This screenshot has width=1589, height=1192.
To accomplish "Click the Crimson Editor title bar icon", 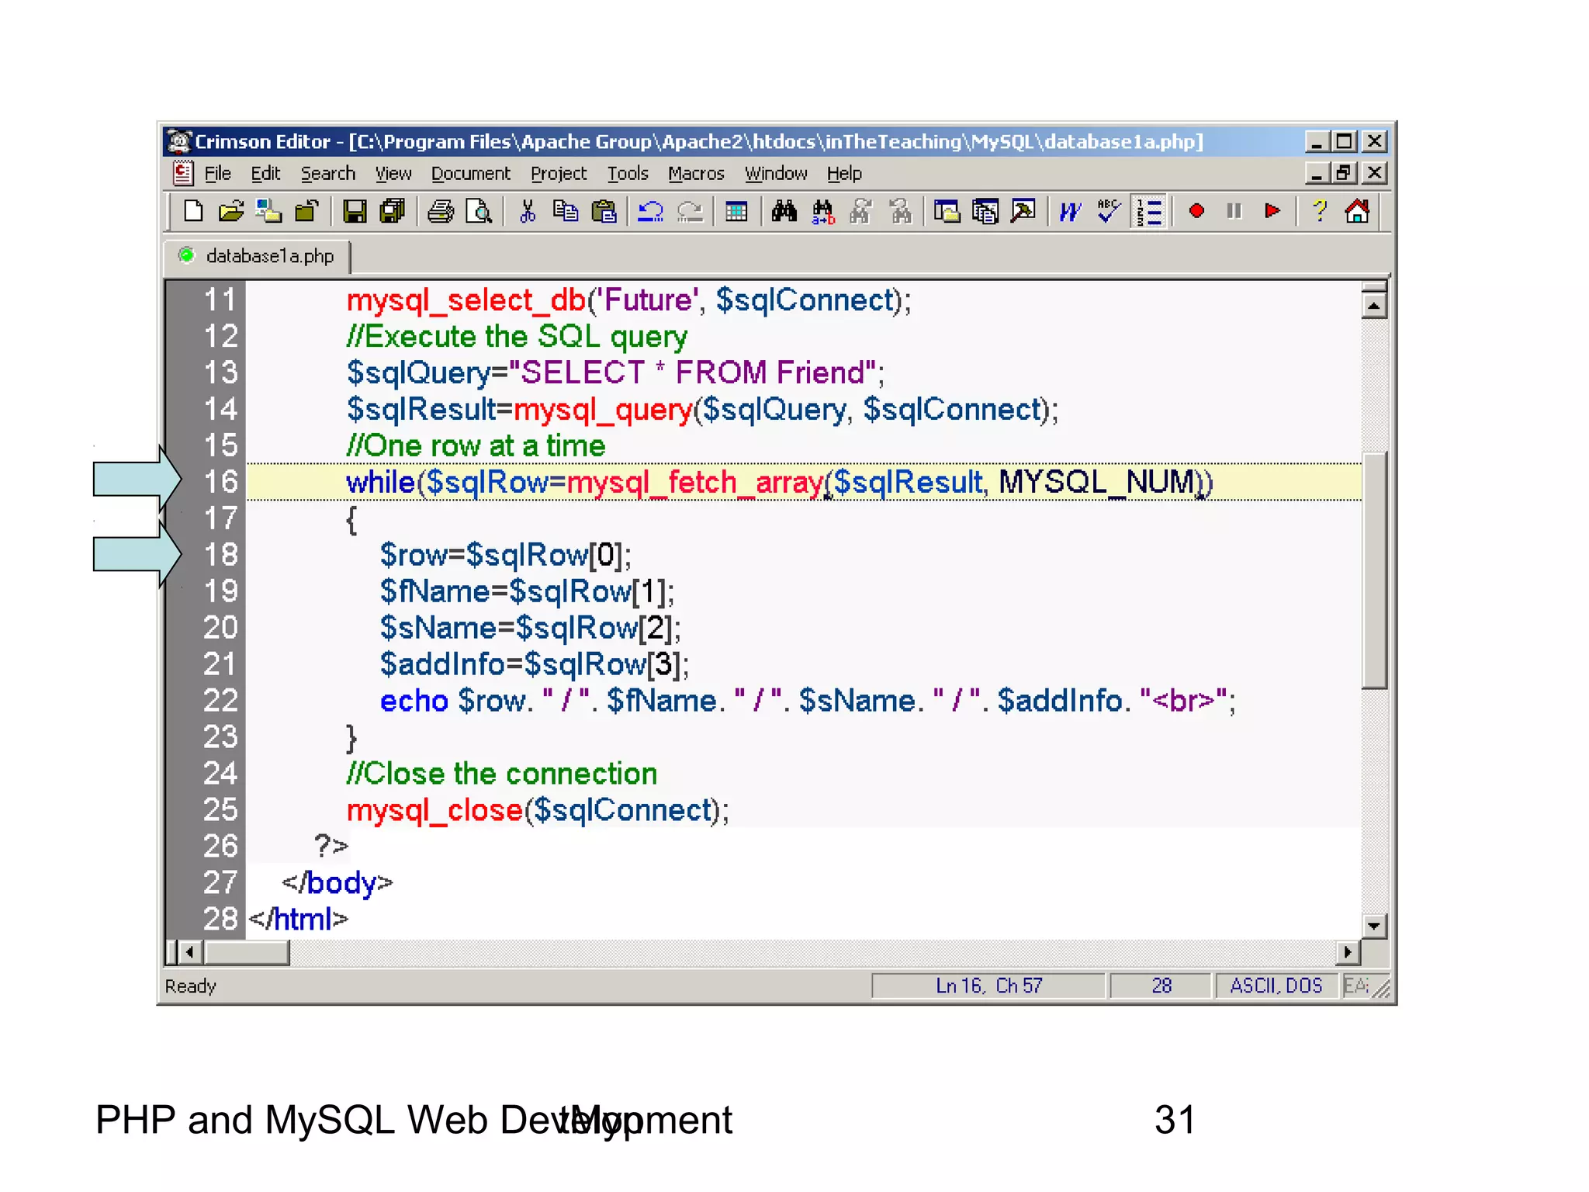I will (x=179, y=141).
